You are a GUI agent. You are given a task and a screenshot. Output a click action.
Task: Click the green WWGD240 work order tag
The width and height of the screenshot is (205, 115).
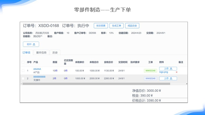pos(150,71)
